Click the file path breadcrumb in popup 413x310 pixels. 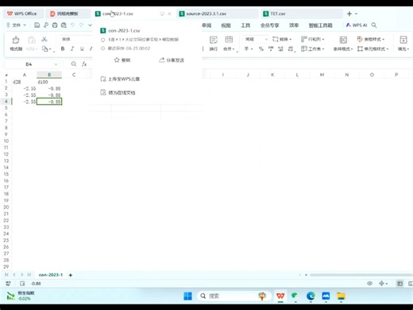coord(143,40)
